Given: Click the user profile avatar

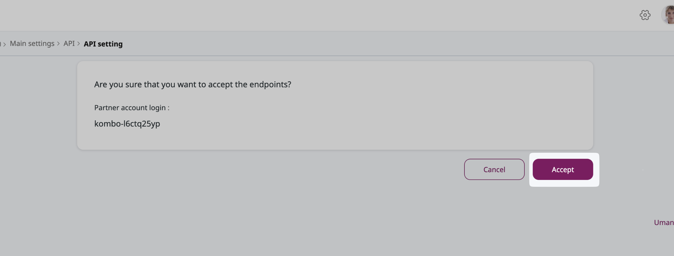Looking at the screenshot, I should [x=668, y=15].
